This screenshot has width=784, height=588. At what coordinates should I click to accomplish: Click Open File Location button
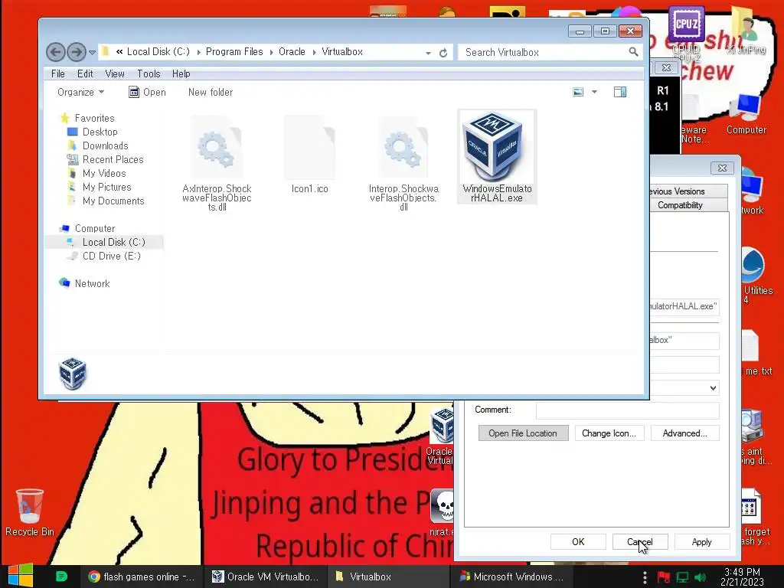click(523, 433)
